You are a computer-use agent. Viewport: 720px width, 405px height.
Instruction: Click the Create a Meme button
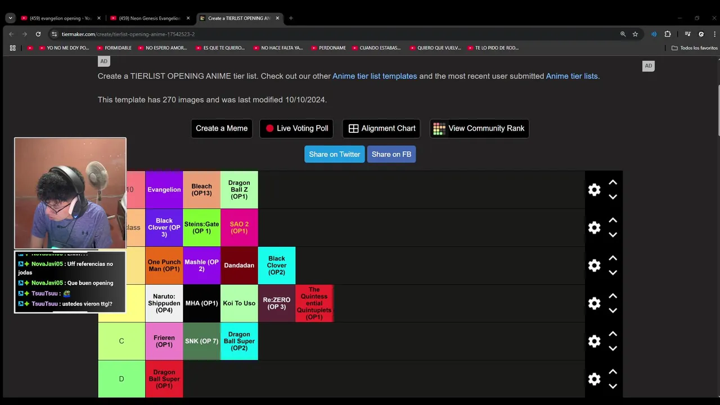[222, 128]
